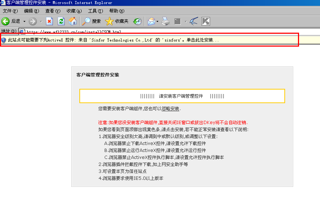Click the 请安装客户端管理控件 progress box
320x203 pixels.
(182, 96)
